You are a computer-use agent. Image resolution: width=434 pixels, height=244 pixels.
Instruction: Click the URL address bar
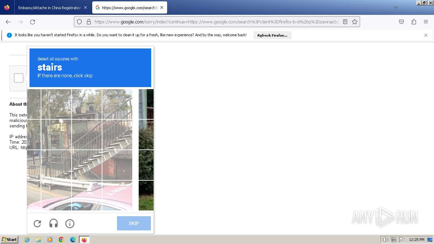[217, 22]
